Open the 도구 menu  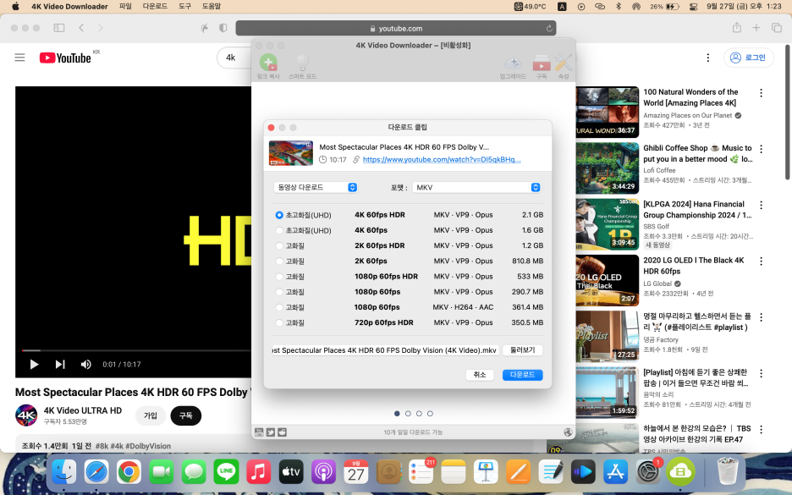point(184,6)
